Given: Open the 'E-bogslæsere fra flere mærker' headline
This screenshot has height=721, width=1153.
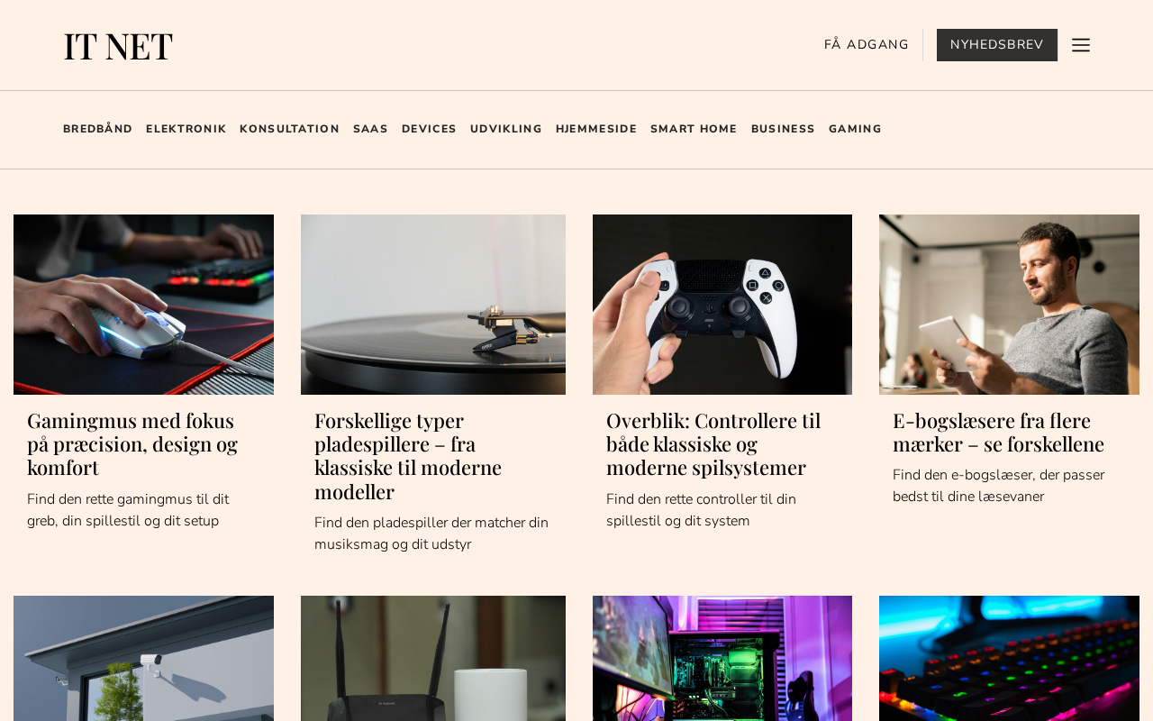Looking at the screenshot, I should (x=998, y=433).
